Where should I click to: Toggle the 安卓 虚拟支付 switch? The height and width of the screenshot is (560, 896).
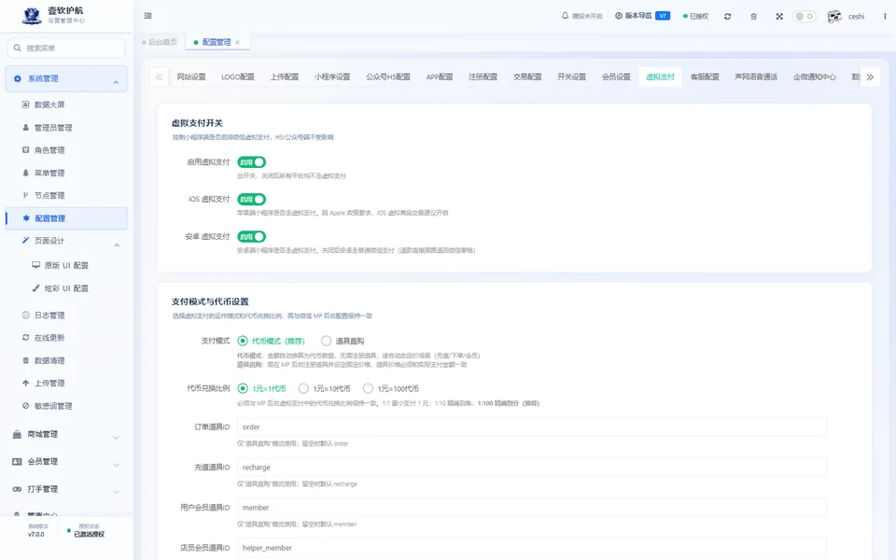pos(251,236)
